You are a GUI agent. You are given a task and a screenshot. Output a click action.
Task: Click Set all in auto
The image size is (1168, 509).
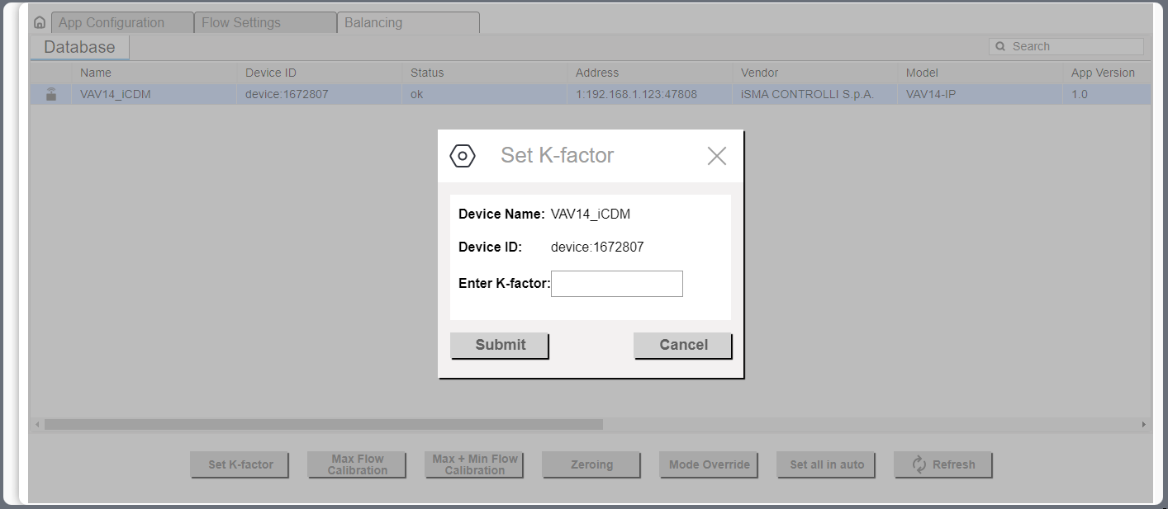826,464
